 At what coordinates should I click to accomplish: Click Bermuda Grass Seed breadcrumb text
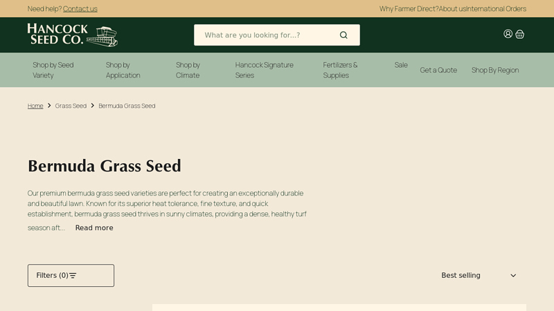[x=127, y=106]
